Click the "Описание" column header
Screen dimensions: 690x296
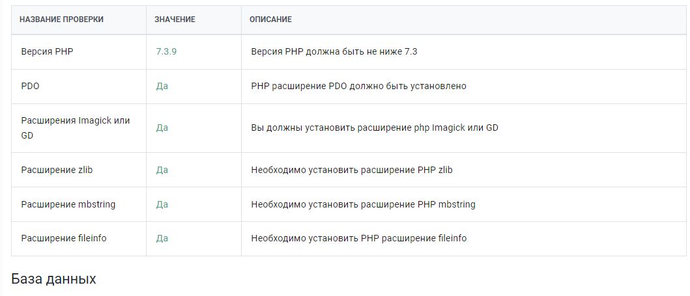click(270, 20)
